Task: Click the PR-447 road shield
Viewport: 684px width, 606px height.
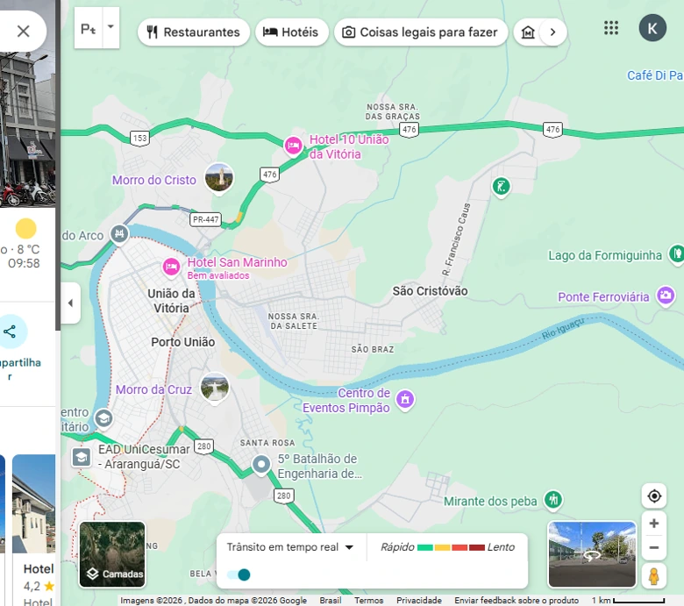Action: point(205,219)
